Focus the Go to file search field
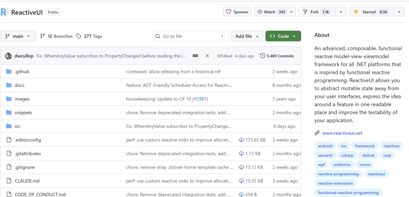 [x=190, y=36]
